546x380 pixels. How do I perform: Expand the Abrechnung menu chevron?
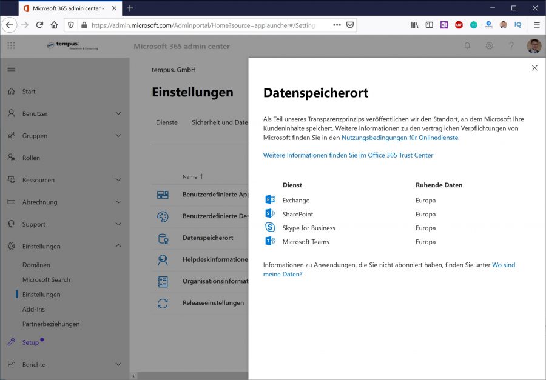tap(118, 201)
